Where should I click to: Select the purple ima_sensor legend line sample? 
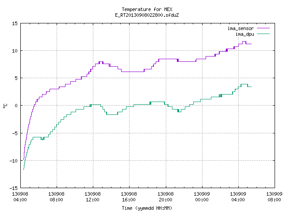pos(263,28)
